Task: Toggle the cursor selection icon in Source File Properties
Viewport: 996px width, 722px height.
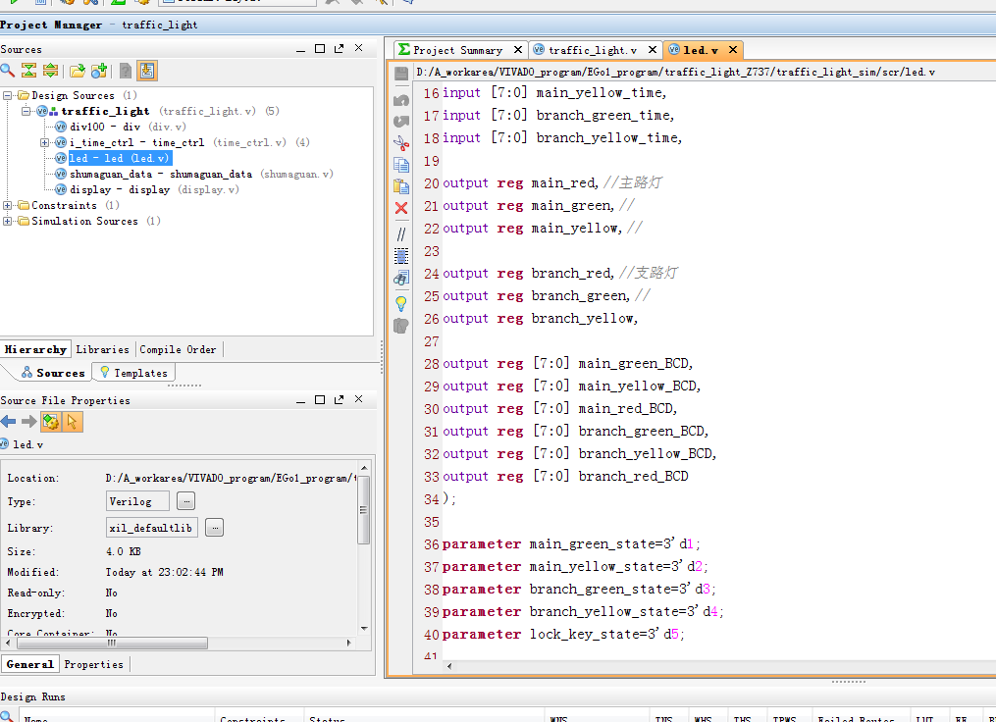Action: (x=72, y=422)
